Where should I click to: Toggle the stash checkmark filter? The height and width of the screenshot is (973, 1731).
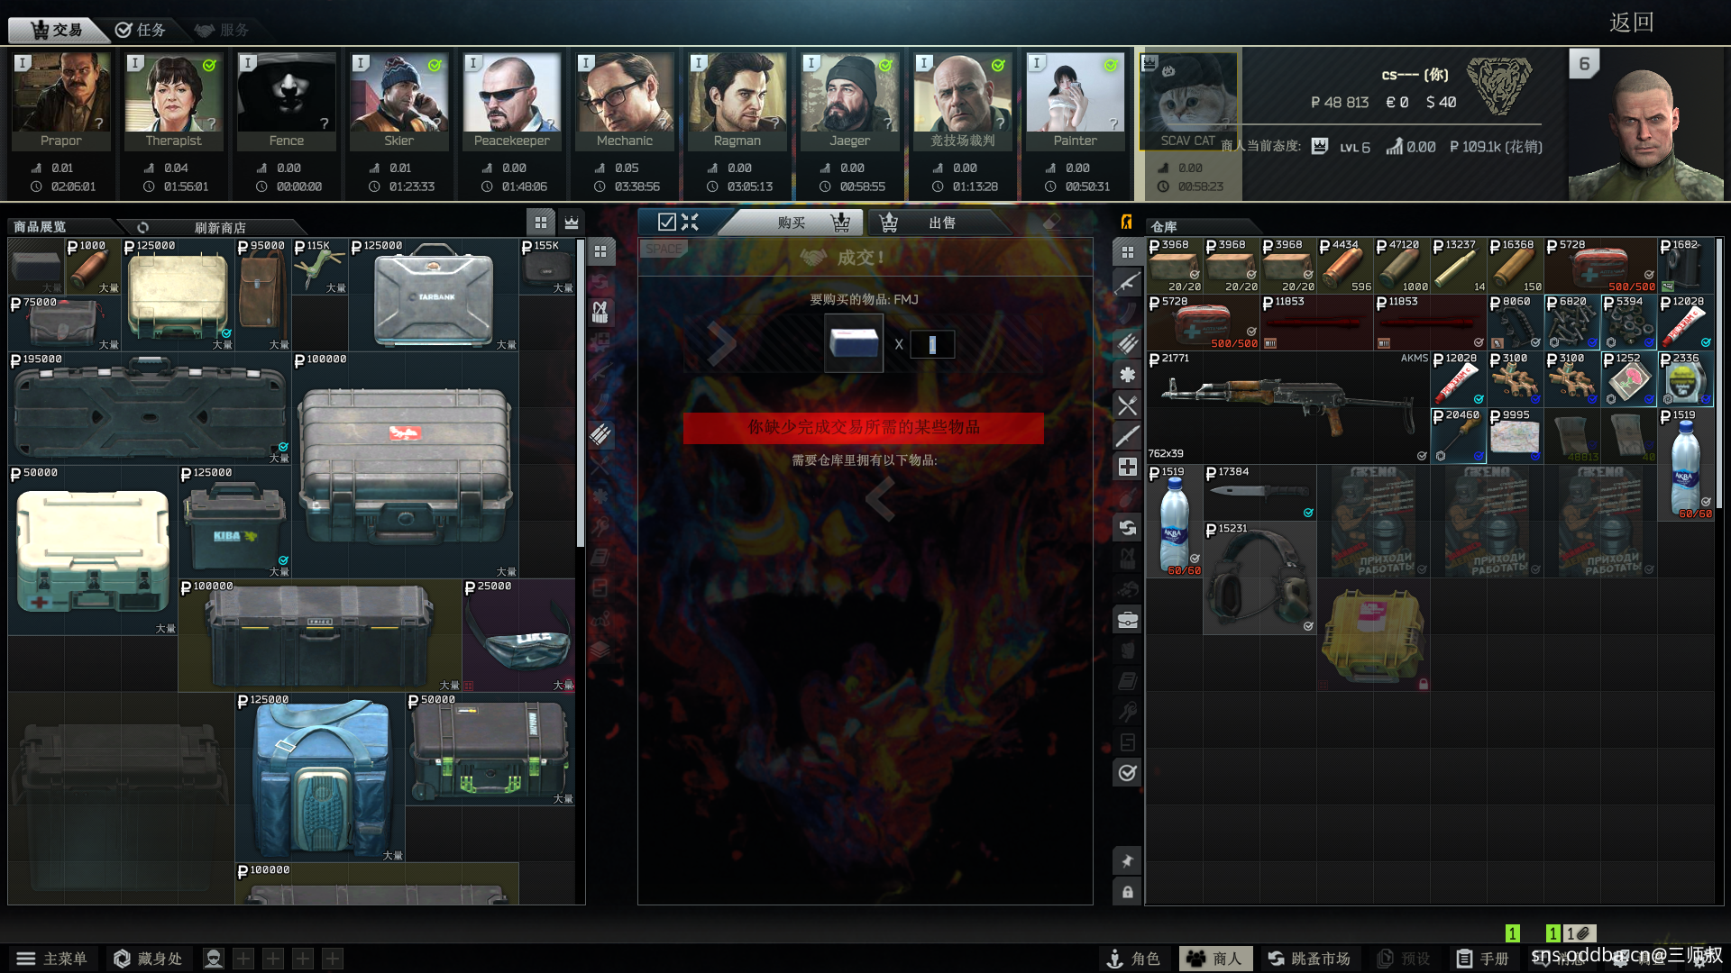pyautogui.click(x=1127, y=772)
